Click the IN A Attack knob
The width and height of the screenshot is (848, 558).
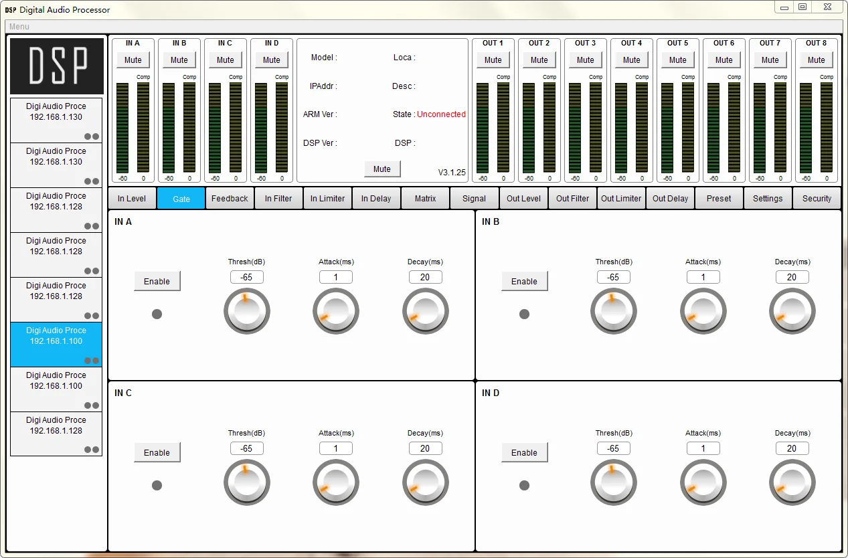[336, 311]
